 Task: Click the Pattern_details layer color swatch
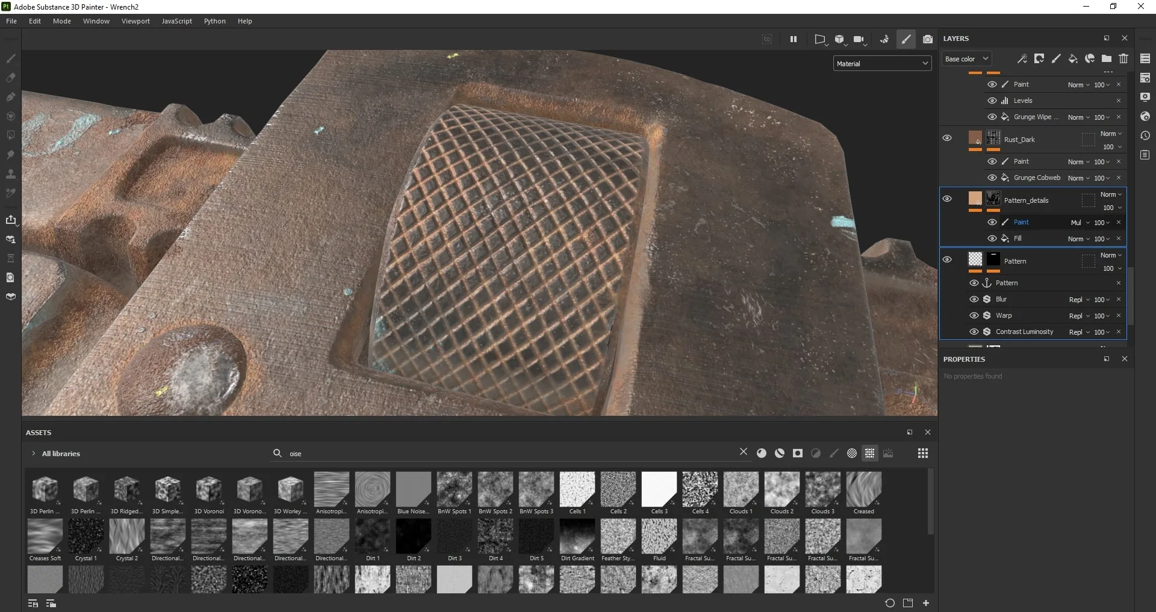(975, 198)
